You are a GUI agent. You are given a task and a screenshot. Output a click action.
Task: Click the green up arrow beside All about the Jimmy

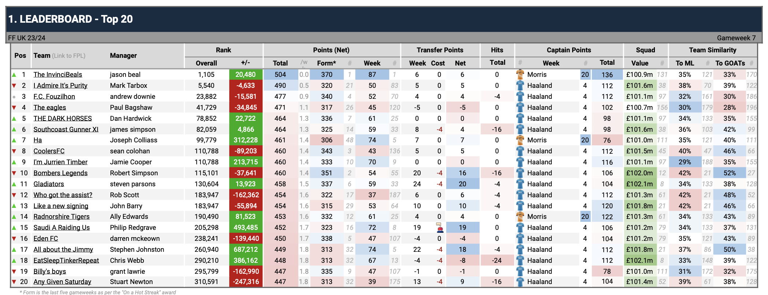pos(14,250)
